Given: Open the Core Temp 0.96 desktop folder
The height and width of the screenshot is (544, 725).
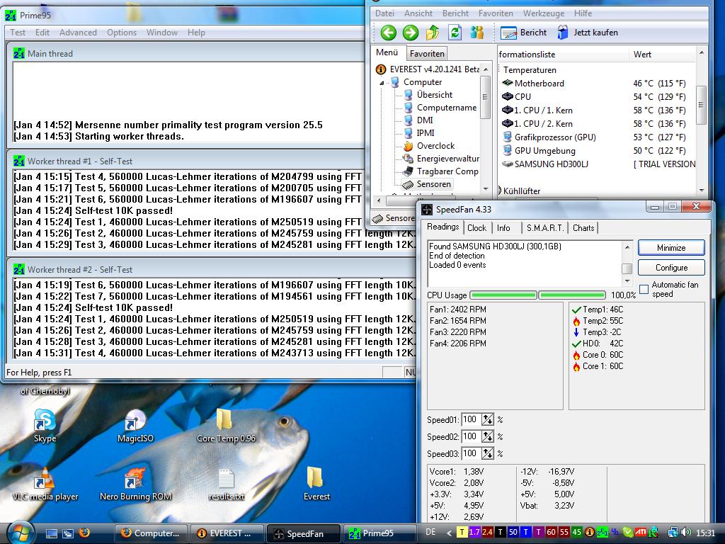Looking at the screenshot, I should [x=226, y=426].
